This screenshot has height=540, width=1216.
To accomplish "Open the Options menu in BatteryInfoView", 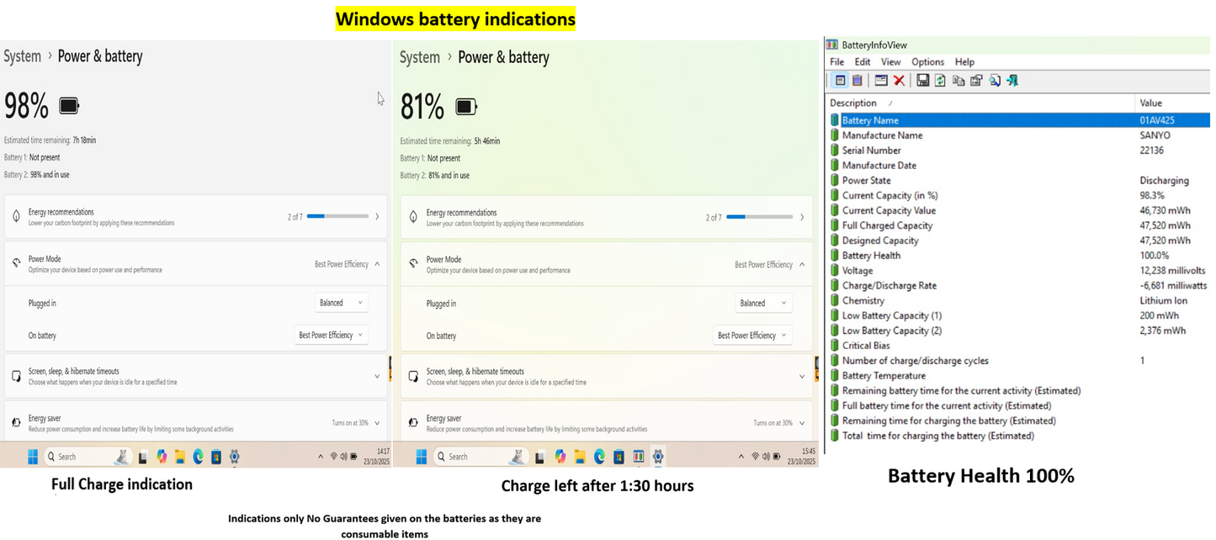I will coord(927,62).
